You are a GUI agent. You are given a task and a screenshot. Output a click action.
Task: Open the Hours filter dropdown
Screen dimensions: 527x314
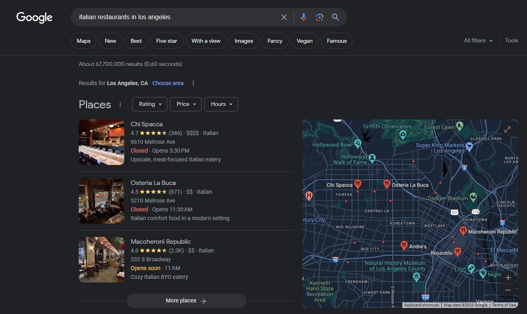click(x=221, y=104)
